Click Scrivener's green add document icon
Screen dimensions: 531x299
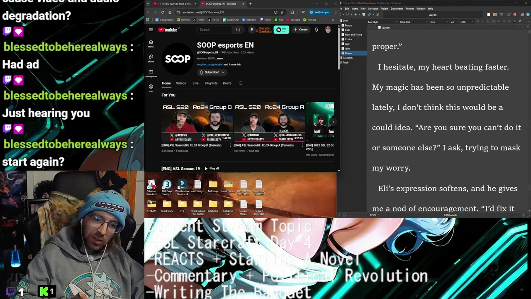pos(356,15)
